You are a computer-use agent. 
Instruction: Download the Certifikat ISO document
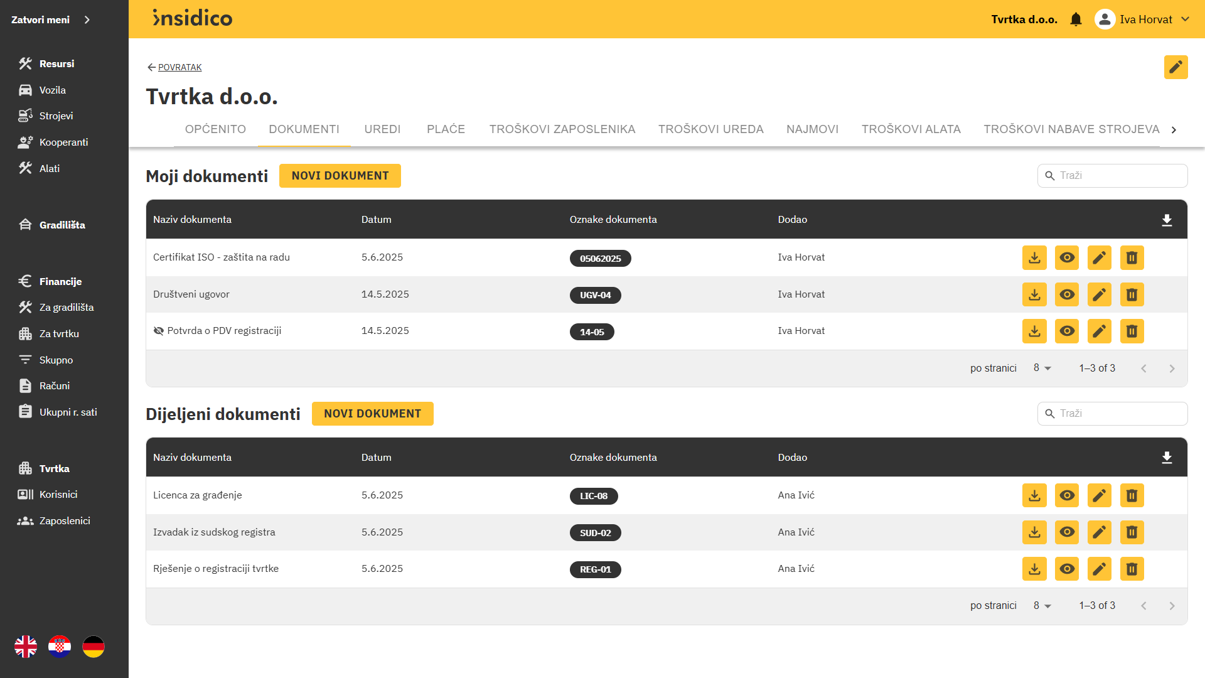point(1034,257)
